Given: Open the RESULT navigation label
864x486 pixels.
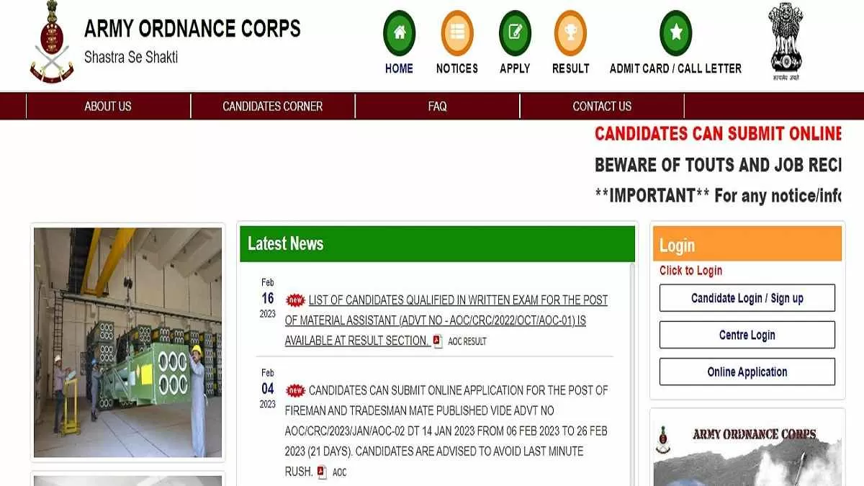Looking at the screenshot, I should (571, 68).
